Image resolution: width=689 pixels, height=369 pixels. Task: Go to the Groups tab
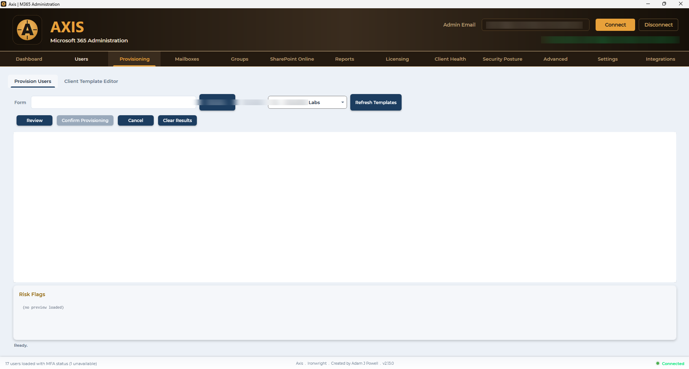point(240,59)
